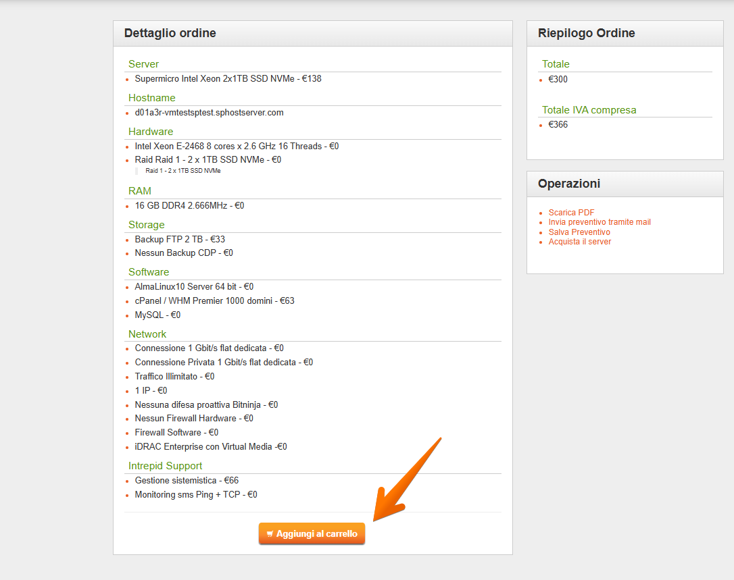Click the Network section heading
Viewport: 734px width, 580px height.
pyautogui.click(x=147, y=334)
